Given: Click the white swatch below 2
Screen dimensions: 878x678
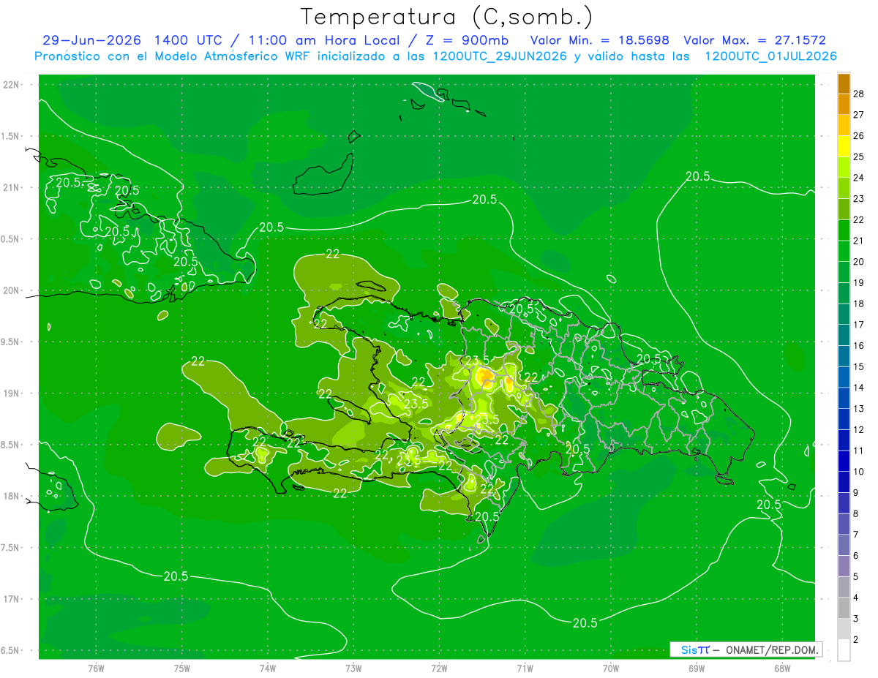Looking at the screenshot, I should tap(844, 650).
